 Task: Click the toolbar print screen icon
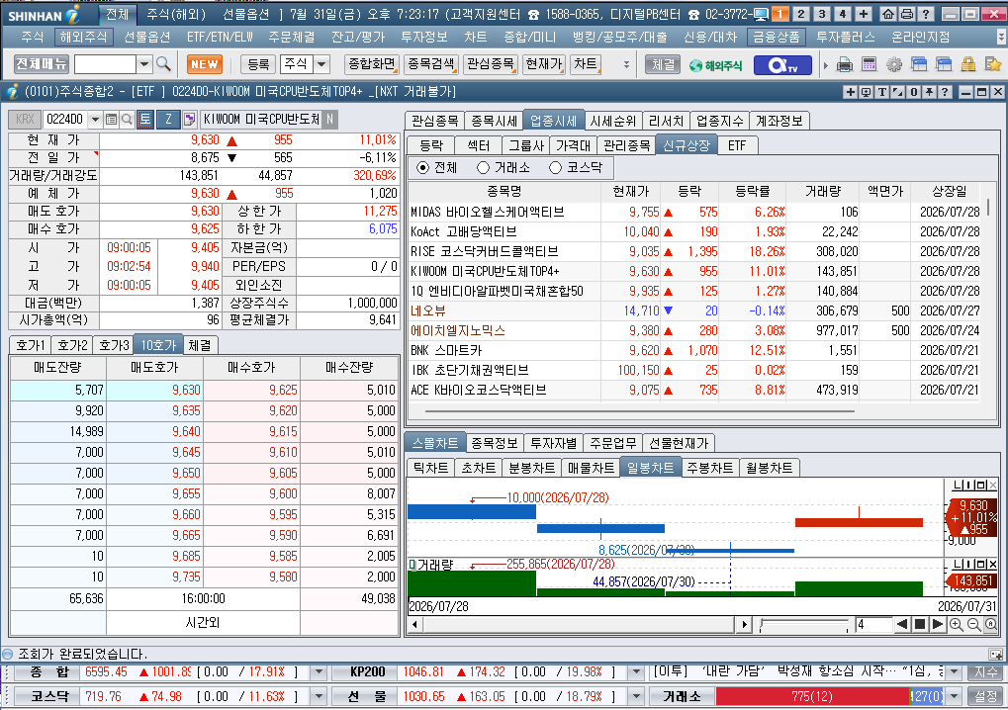click(x=845, y=64)
